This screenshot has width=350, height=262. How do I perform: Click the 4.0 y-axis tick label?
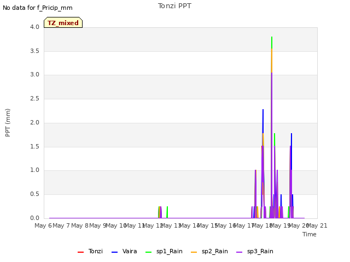click(34, 27)
